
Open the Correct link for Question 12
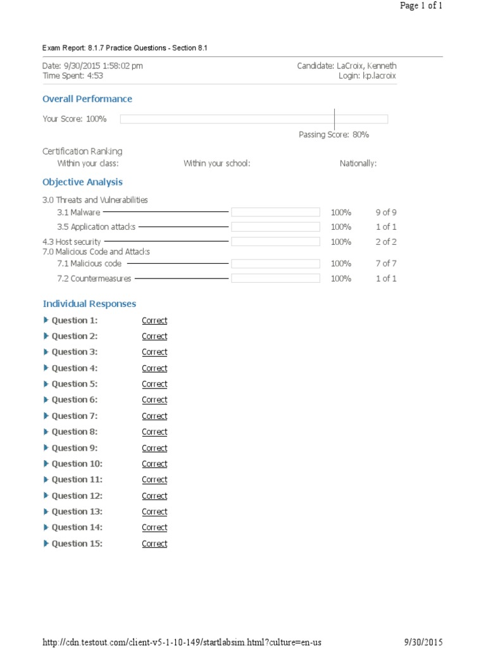click(154, 496)
